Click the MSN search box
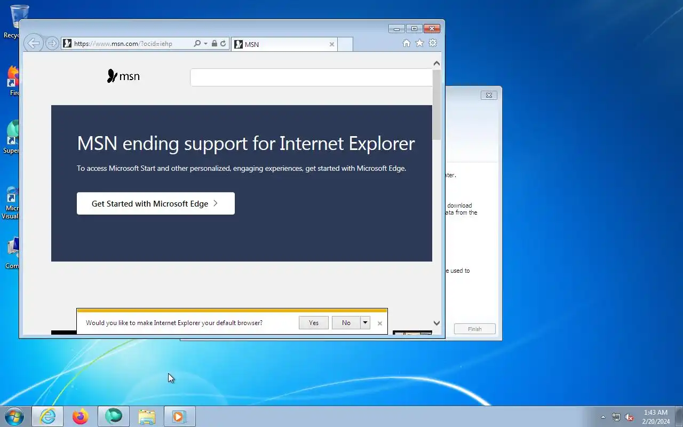683x427 pixels. [x=311, y=77]
